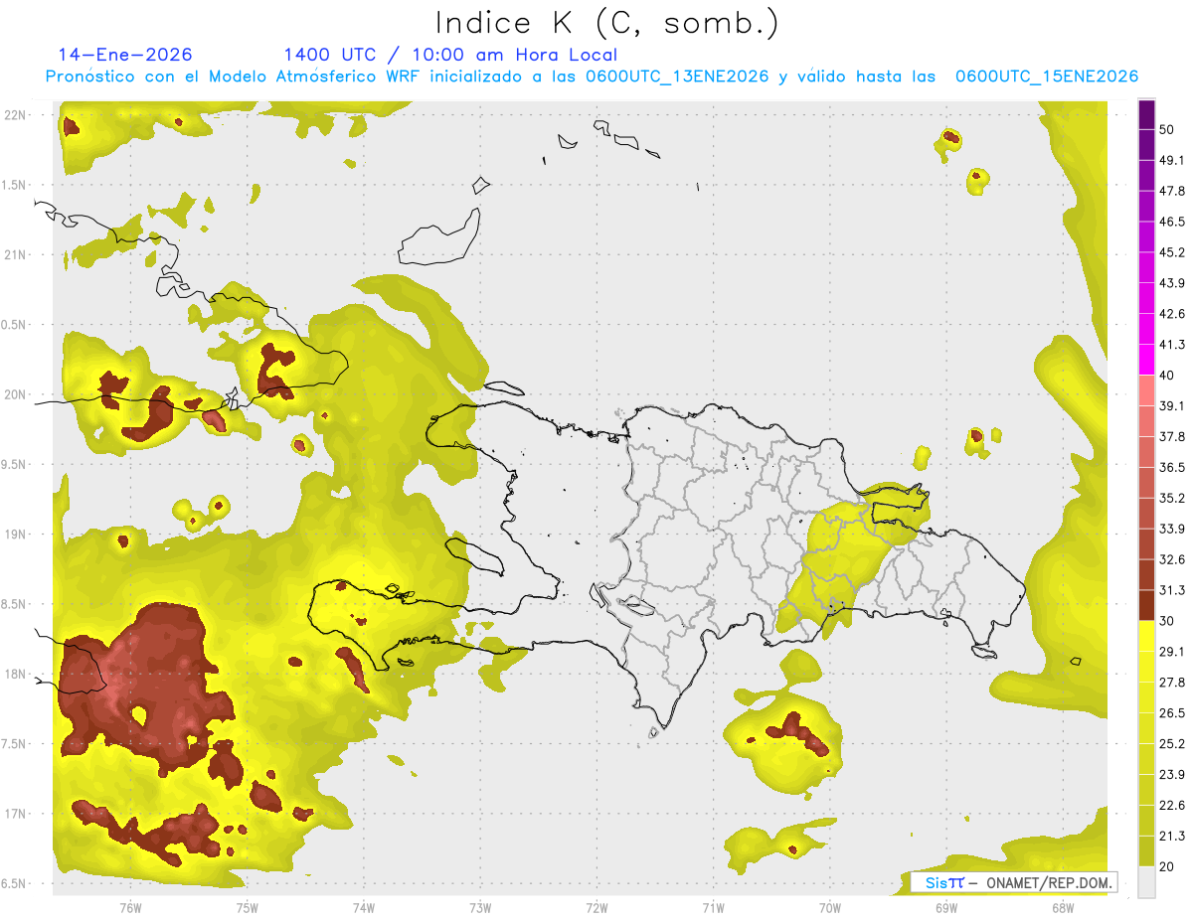The image size is (1193, 921).
Task: Click the color scale label 32.6
Action: (x=1172, y=559)
